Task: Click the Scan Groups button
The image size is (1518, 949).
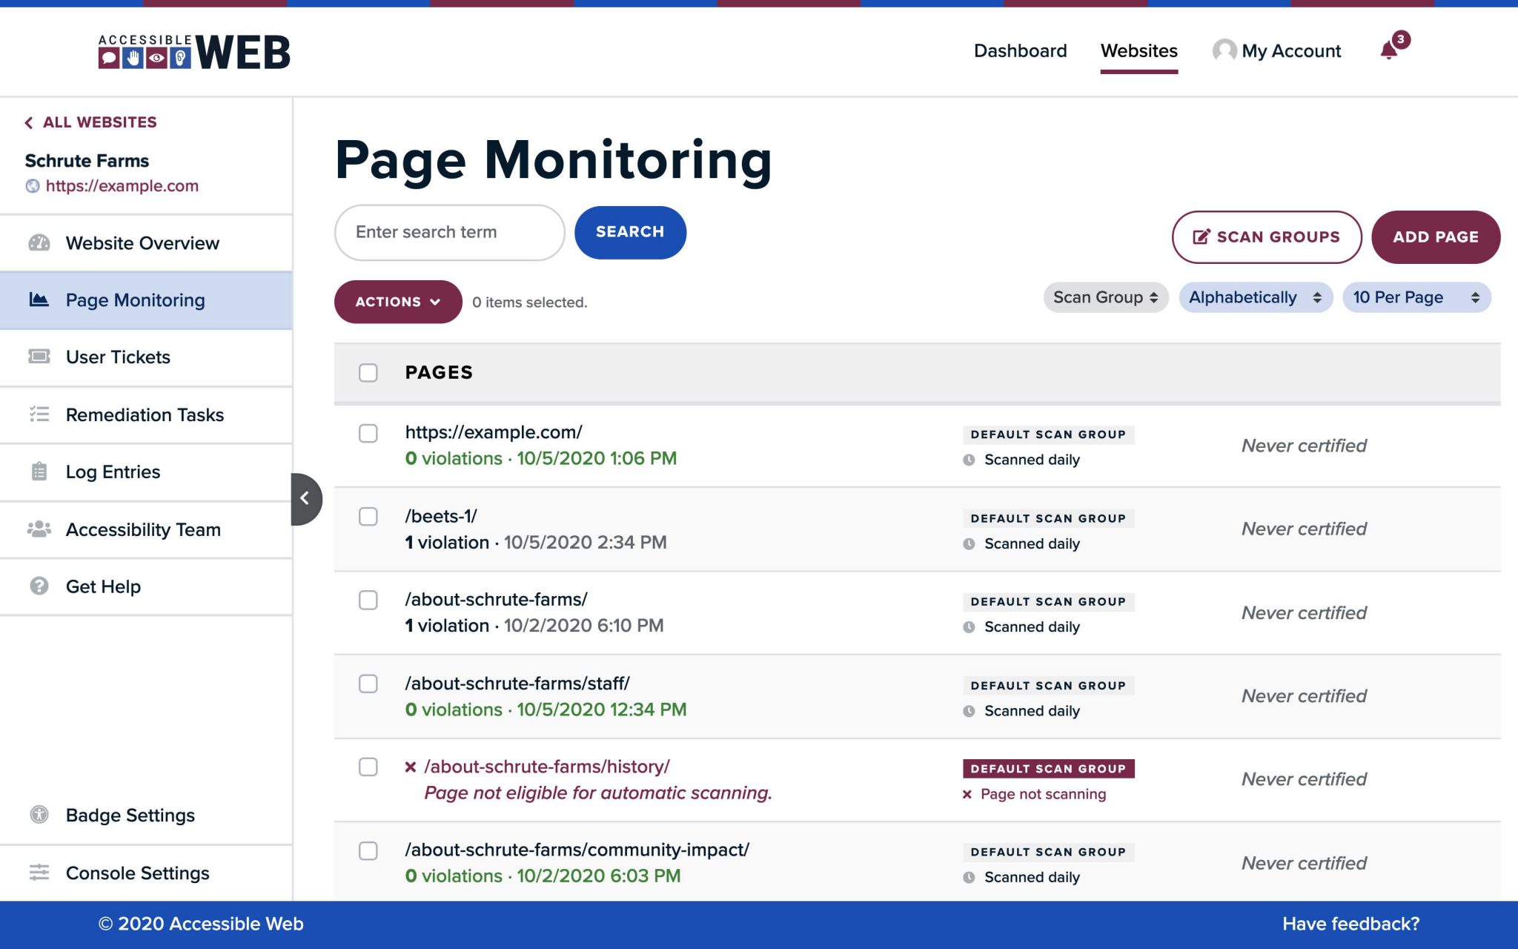Action: coord(1266,237)
